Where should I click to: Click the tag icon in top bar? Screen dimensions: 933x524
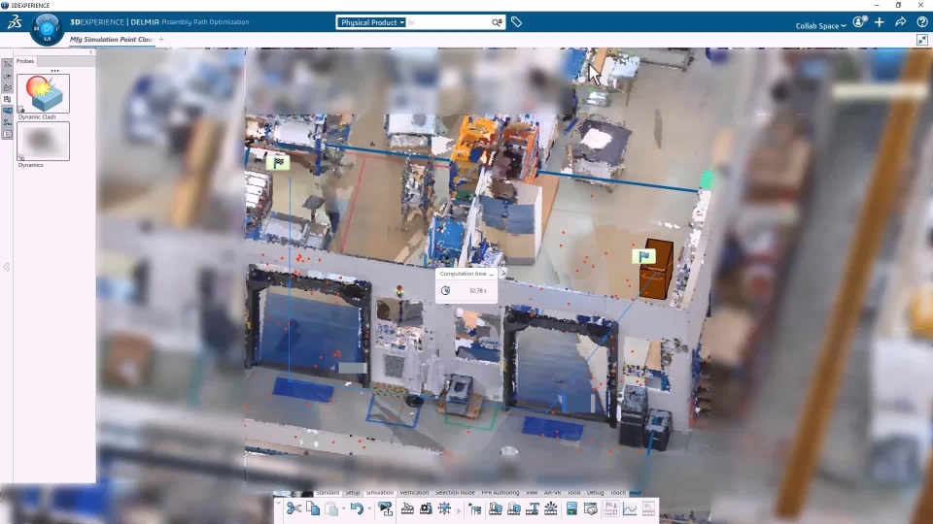pyautogui.click(x=516, y=22)
